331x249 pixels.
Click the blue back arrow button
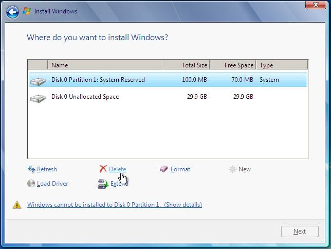coord(12,12)
